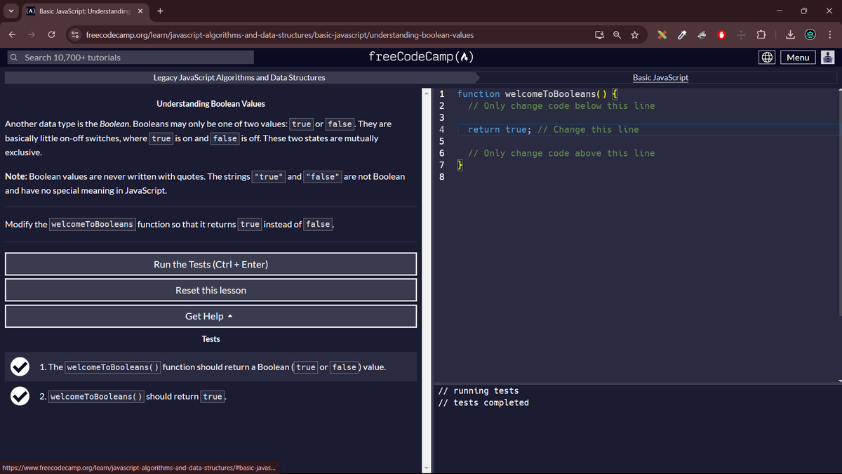Click the gray bird-shaped extension icon
The image size is (842, 474).
pos(702,34)
